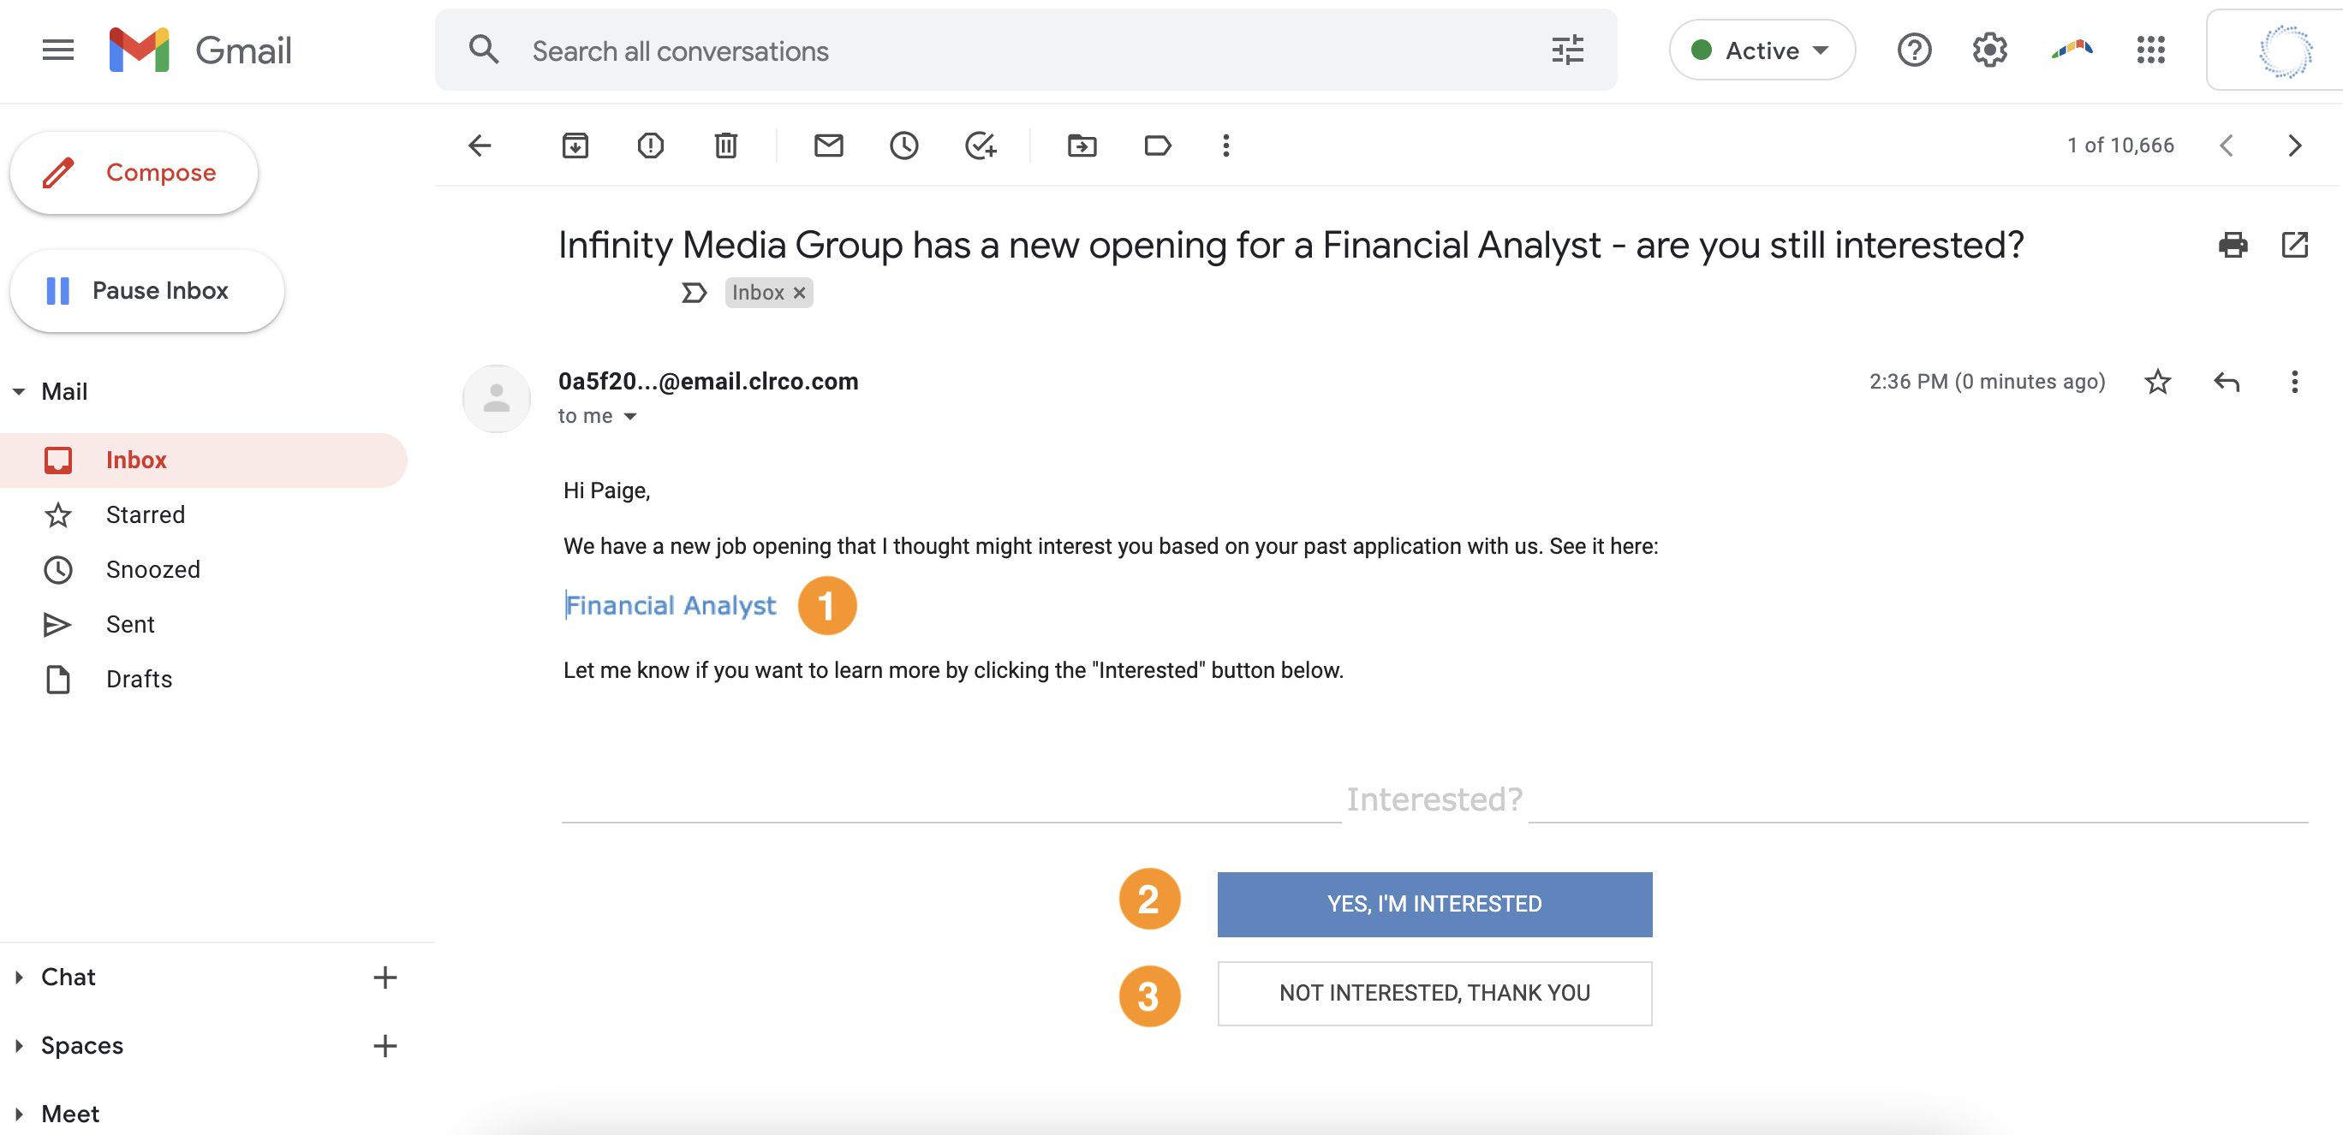
Task: Click the Gmail logo
Action: [x=200, y=50]
